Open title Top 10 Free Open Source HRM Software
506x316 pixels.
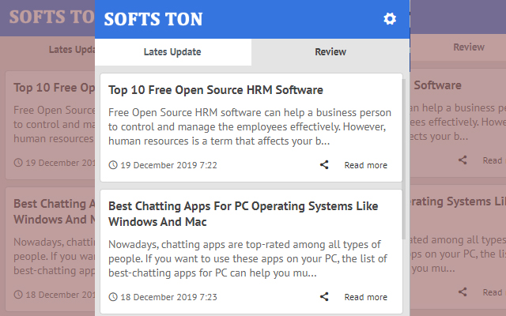[216, 90]
